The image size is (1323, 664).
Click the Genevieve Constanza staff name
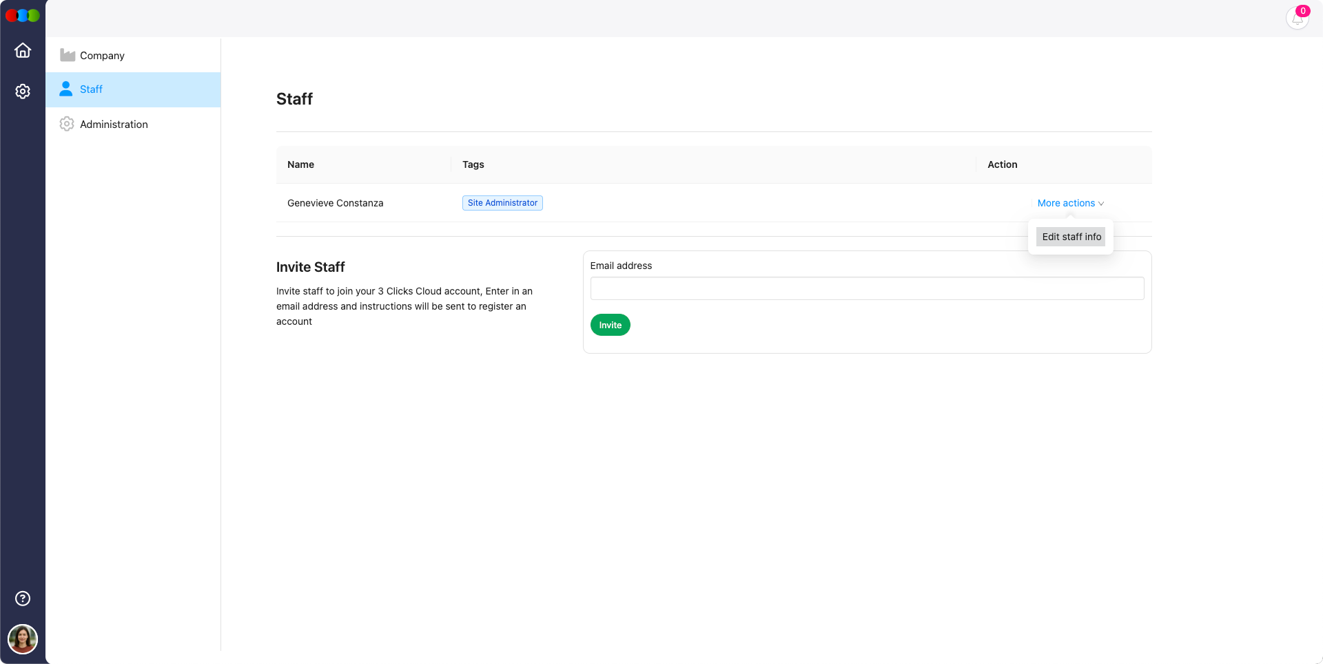coord(335,203)
